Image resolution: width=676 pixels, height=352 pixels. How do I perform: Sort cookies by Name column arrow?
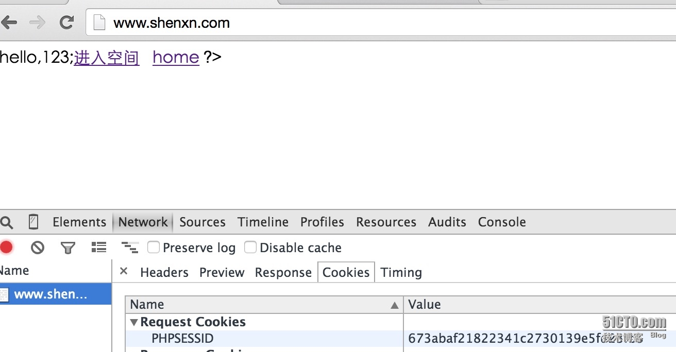[x=395, y=305]
